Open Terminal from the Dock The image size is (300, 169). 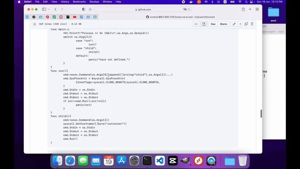[147, 161]
